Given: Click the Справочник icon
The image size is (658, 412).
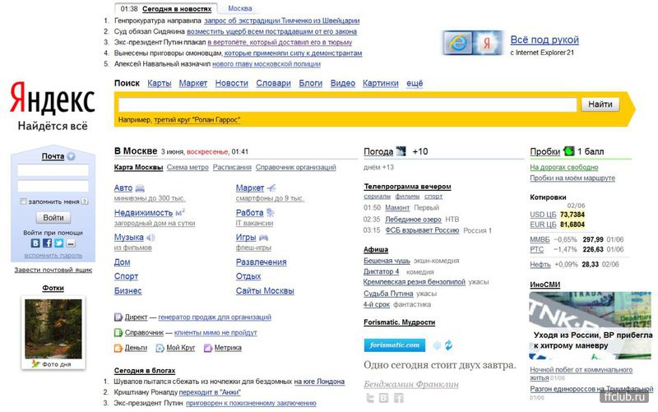Looking at the screenshot, I should coord(118,333).
